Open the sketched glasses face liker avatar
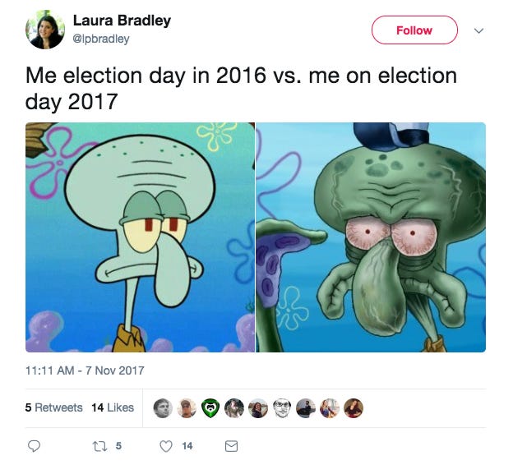Screen dimensions: 513x474 (x=282, y=408)
